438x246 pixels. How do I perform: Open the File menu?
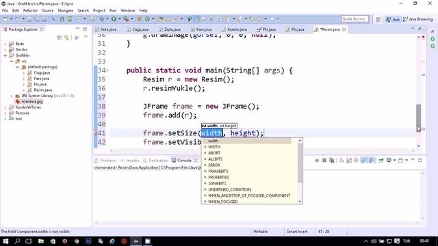click(5, 11)
